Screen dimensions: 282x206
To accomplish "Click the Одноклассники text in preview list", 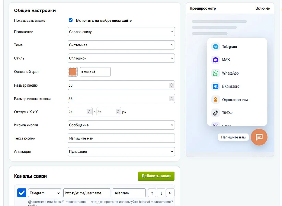I will [x=235, y=100].
